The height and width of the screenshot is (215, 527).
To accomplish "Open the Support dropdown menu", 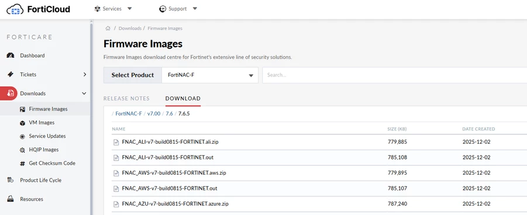I will click(x=178, y=9).
